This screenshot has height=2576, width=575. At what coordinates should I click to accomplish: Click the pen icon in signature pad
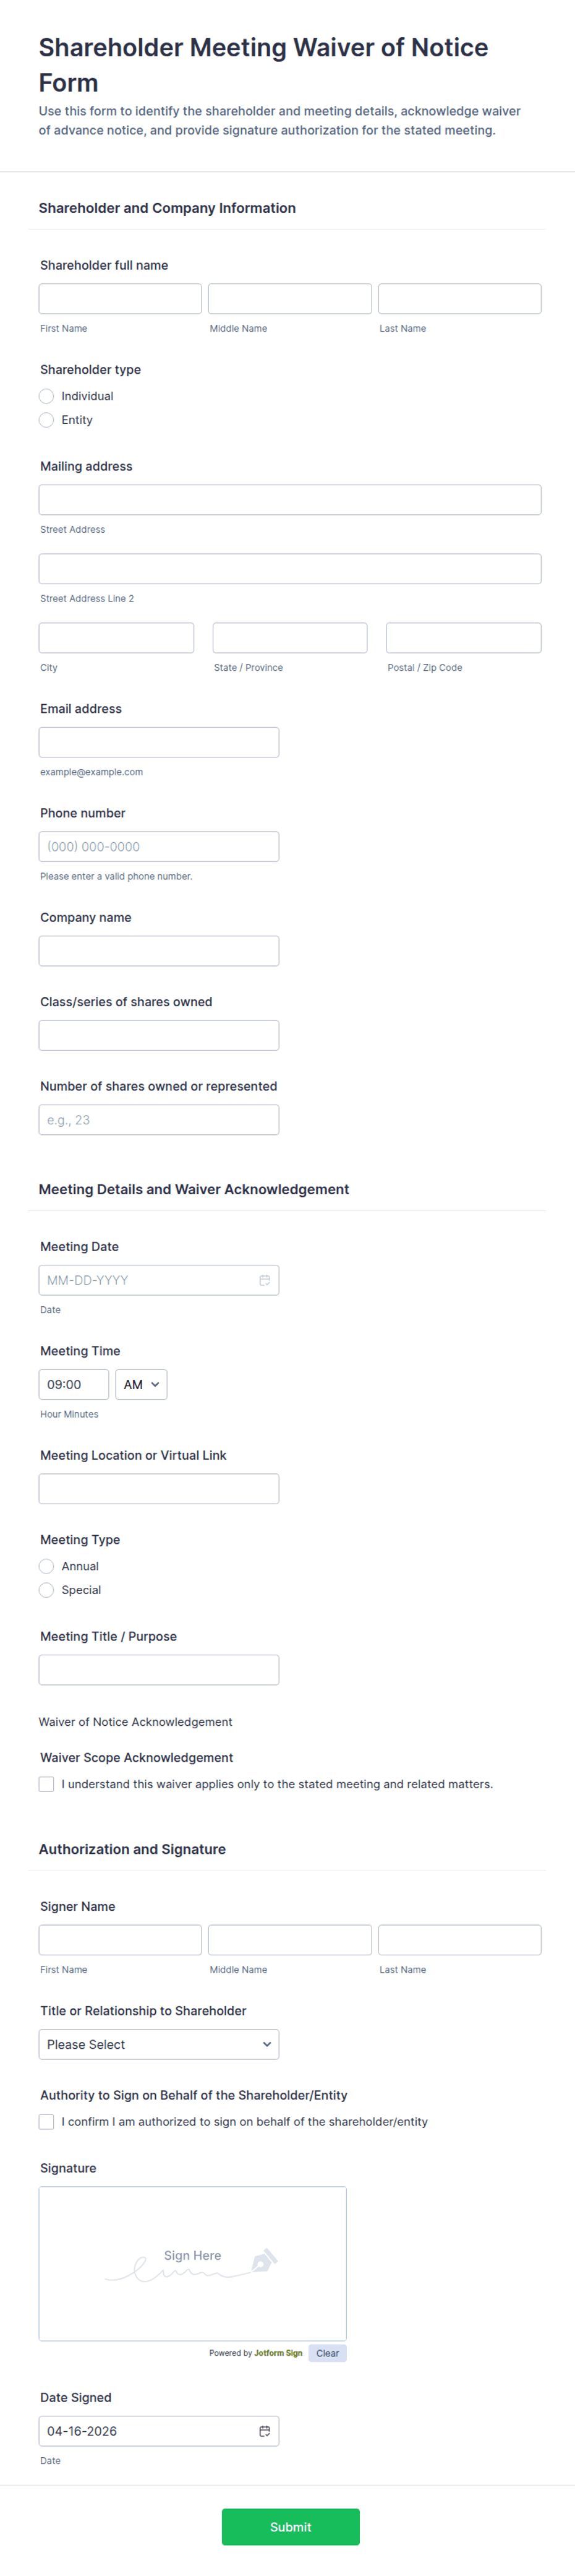point(264,2261)
